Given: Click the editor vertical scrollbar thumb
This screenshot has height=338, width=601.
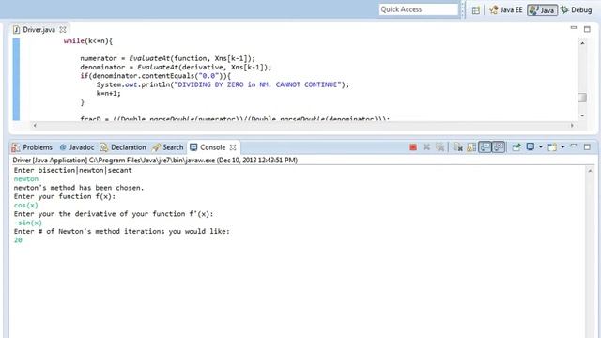Looking at the screenshot, I should (x=582, y=98).
